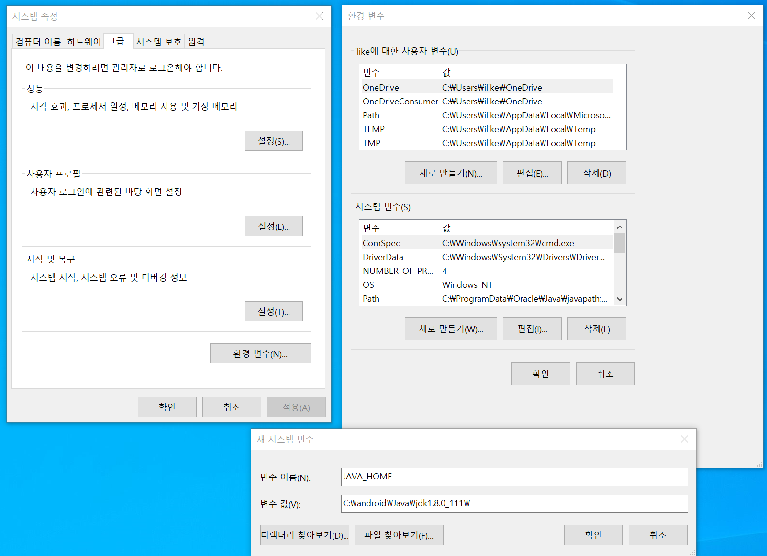The height and width of the screenshot is (556, 767).
Task: Switch to the 컴퓨터 이름 tab
Action: pyautogui.click(x=38, y=42)
